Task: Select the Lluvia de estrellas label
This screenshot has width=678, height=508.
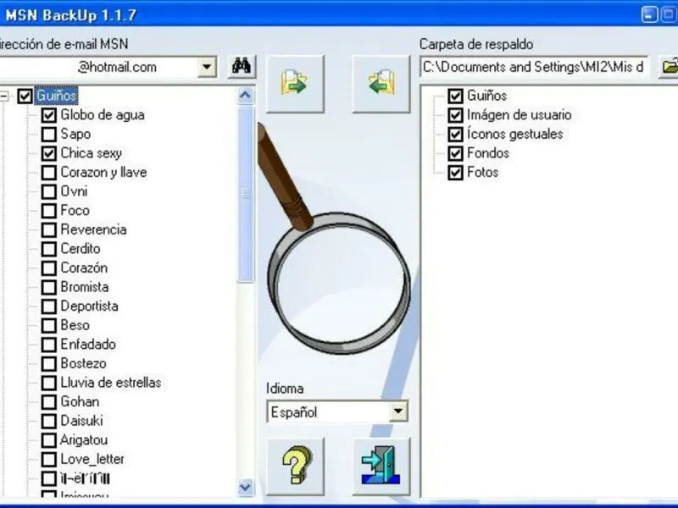Action: point(111,383)
